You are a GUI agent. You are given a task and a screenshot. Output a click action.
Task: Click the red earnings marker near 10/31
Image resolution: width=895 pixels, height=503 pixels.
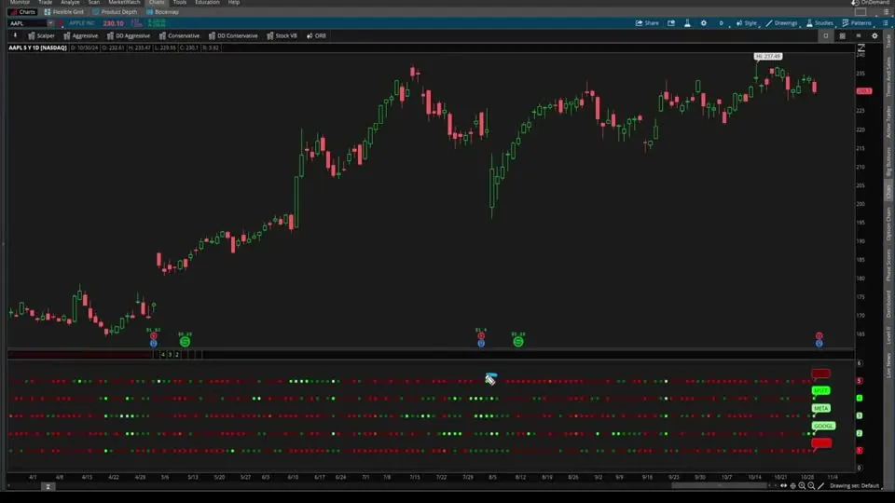[819, 336]
